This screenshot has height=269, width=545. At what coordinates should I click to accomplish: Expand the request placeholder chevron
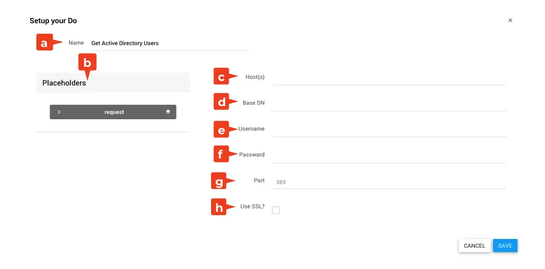point(59,112)
